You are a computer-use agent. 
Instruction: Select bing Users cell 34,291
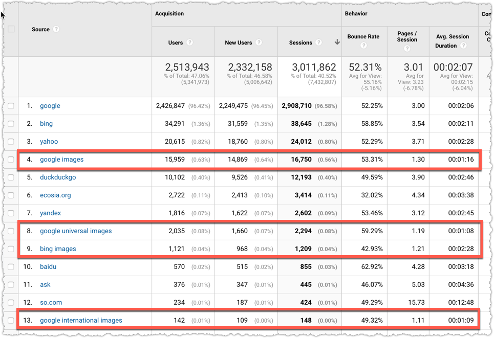click(x=175, y=124)
